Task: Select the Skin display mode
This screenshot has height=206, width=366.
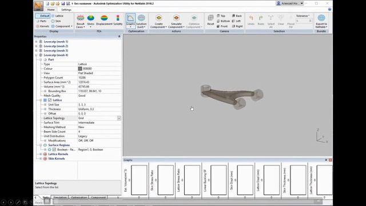Action: pyautogui.click(x=56, y=21)
